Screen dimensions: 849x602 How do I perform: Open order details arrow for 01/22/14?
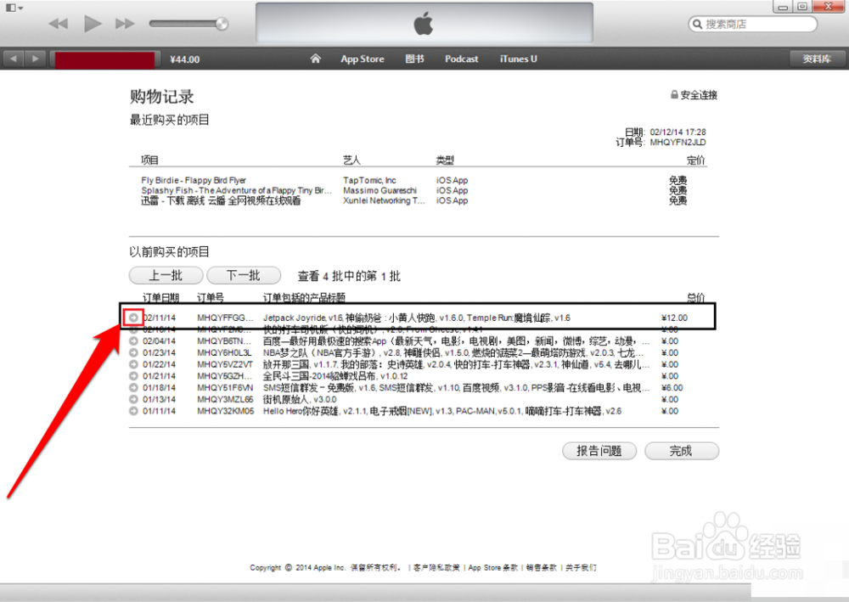pyautogui.click(x=133, y=364)
